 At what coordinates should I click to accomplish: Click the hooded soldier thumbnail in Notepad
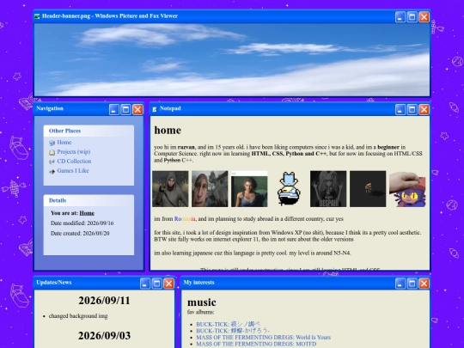click(170, 189)
